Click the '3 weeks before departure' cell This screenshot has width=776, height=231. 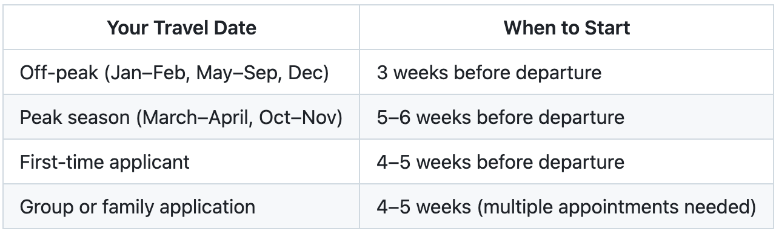point(566,73)
